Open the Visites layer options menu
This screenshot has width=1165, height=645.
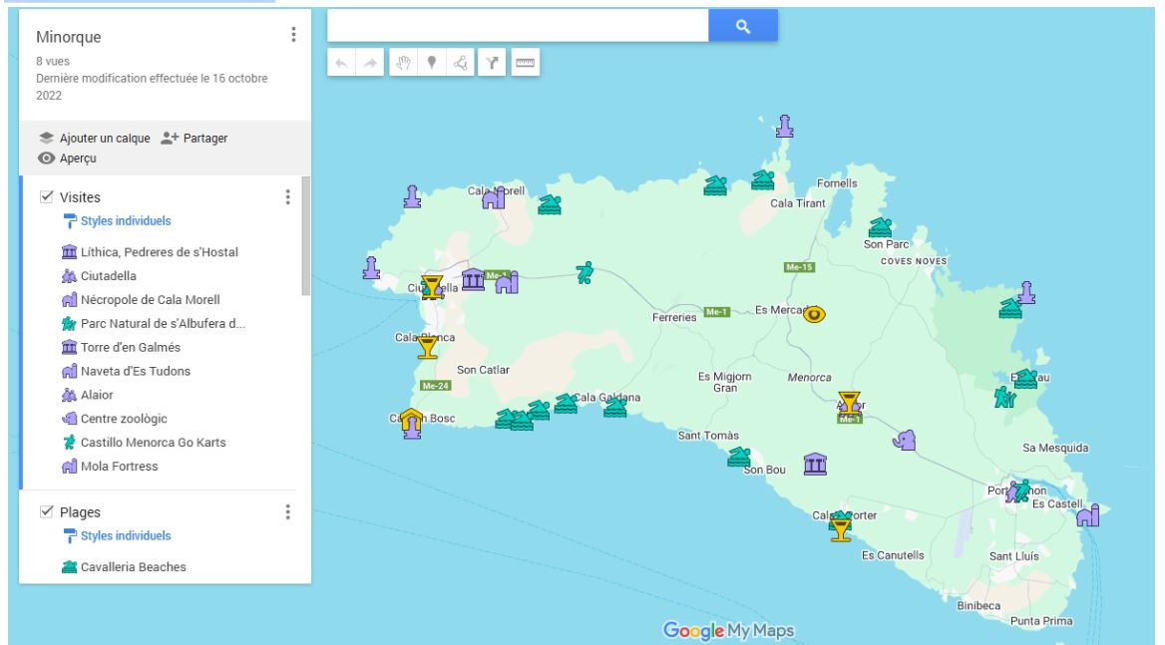coord(289,196)
